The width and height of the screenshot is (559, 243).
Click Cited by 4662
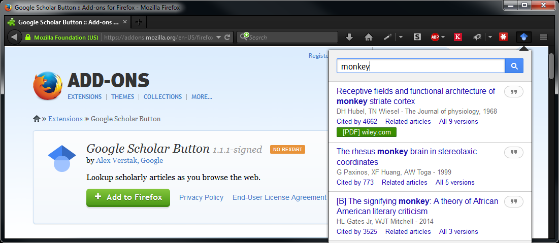(x=357, y=122)
